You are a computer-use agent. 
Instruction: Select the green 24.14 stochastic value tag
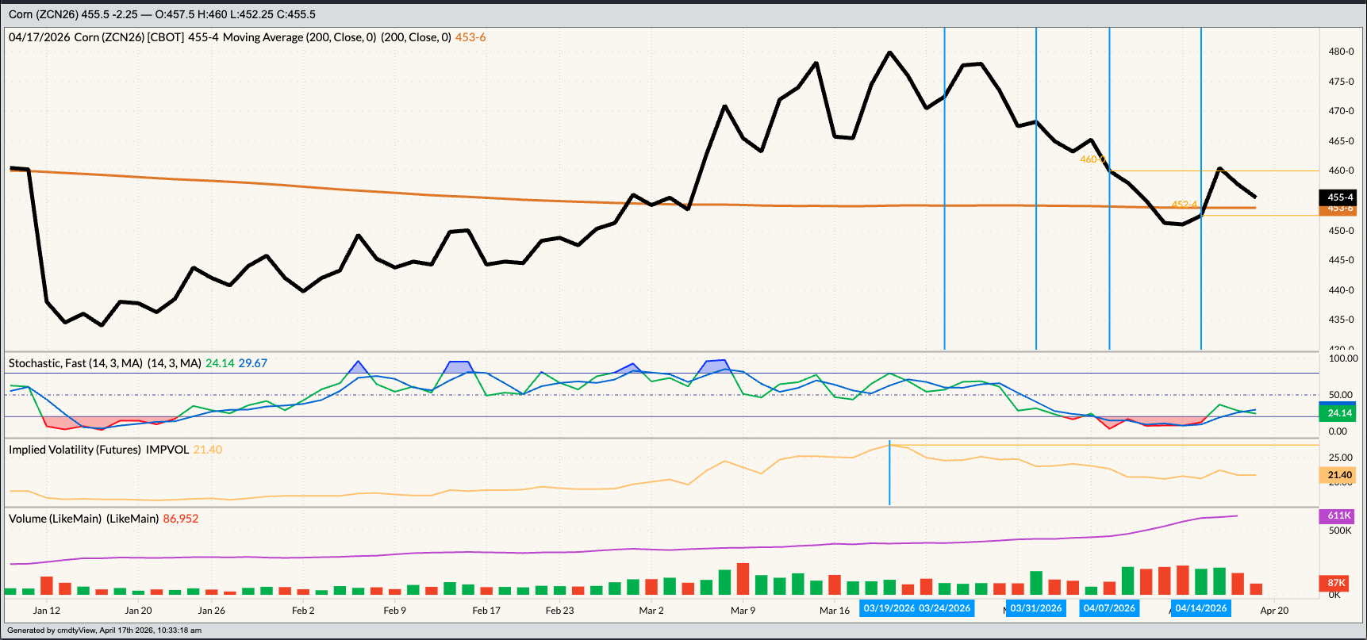click(1338, 413)
